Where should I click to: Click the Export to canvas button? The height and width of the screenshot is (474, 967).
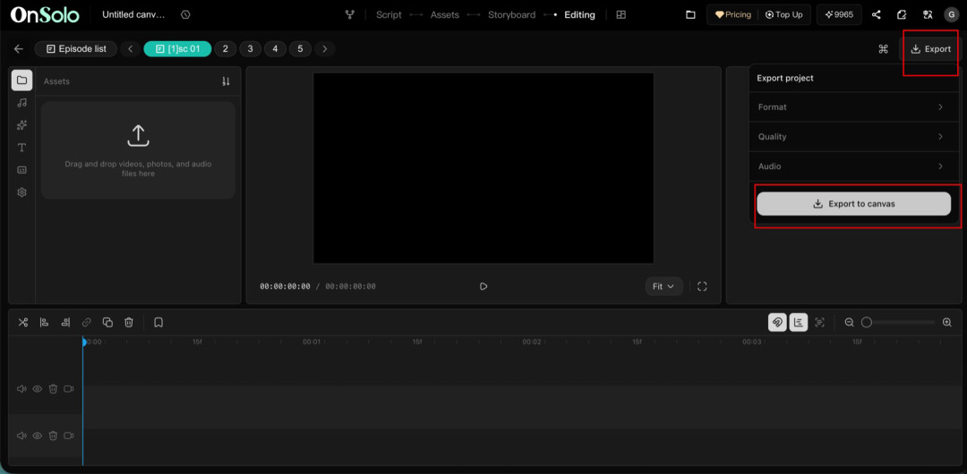tap(853, 203)
